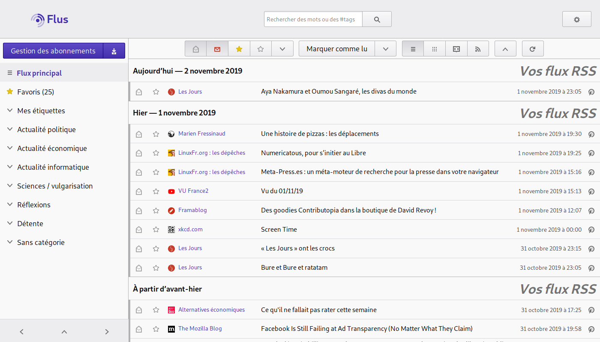This screenshot has height=342, width=600.
Task: Switch to the global view grid icon
Action: 435,49
